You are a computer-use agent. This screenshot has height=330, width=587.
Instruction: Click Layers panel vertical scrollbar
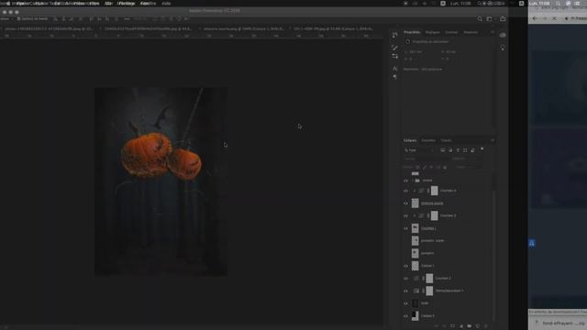pos(494,255)
